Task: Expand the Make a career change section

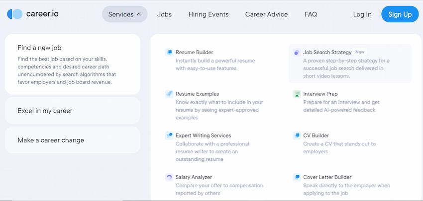Action: (73, 140)
